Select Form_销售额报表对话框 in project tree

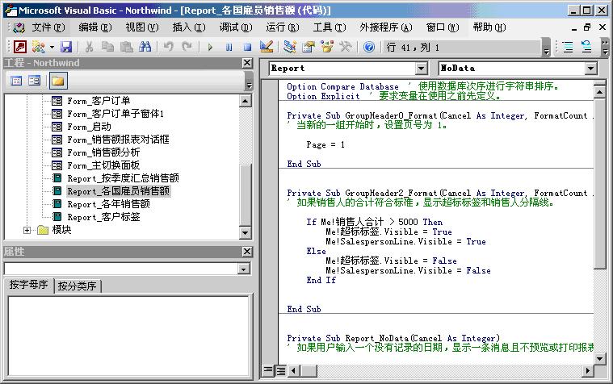pyautogui.click(x=118, y=140)
